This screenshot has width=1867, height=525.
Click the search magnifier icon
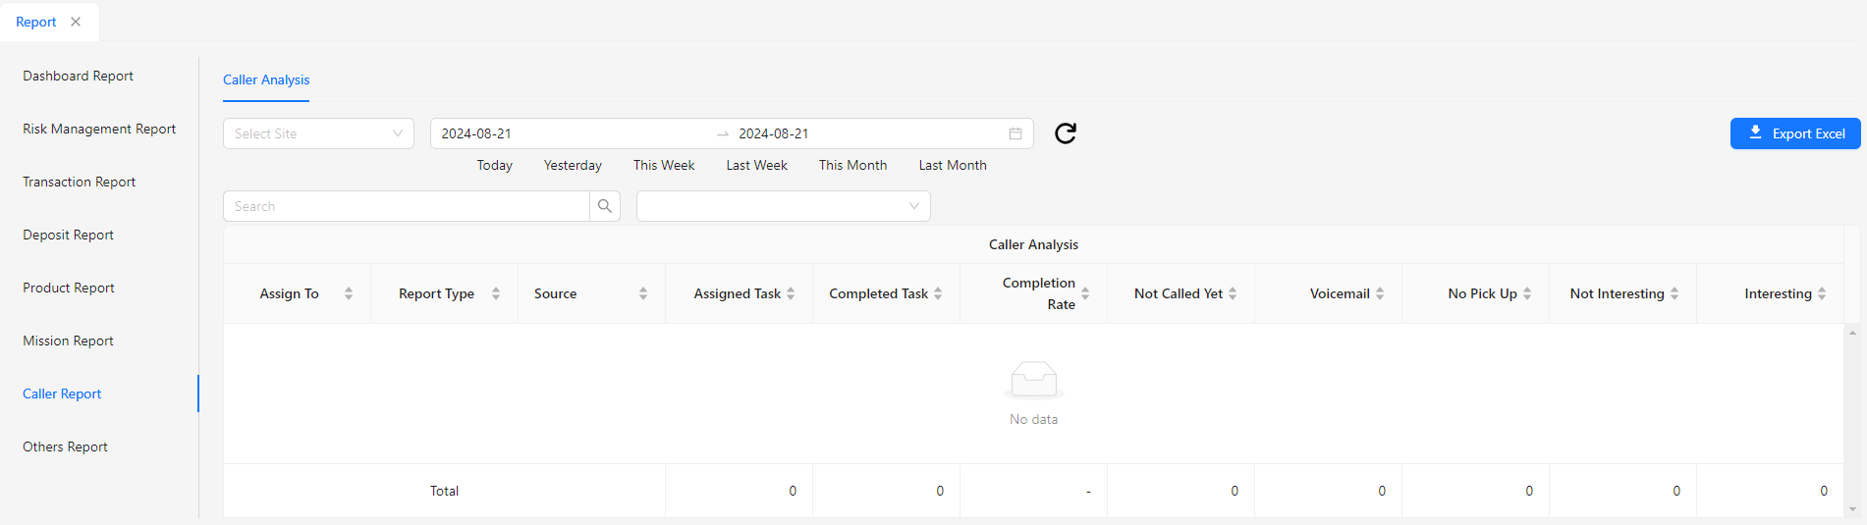pyautogui.click(x=605, y=206)
